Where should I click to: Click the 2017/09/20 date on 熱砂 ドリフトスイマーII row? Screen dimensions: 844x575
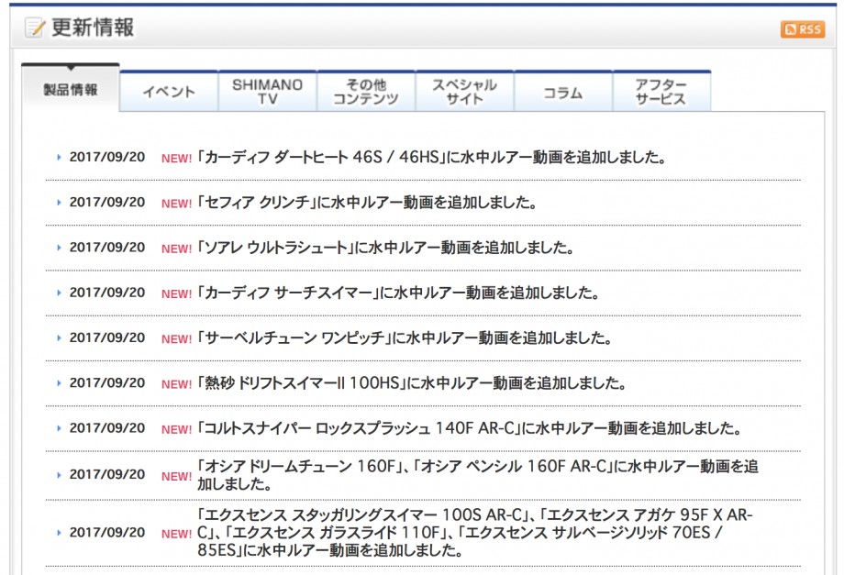[107, 383]
